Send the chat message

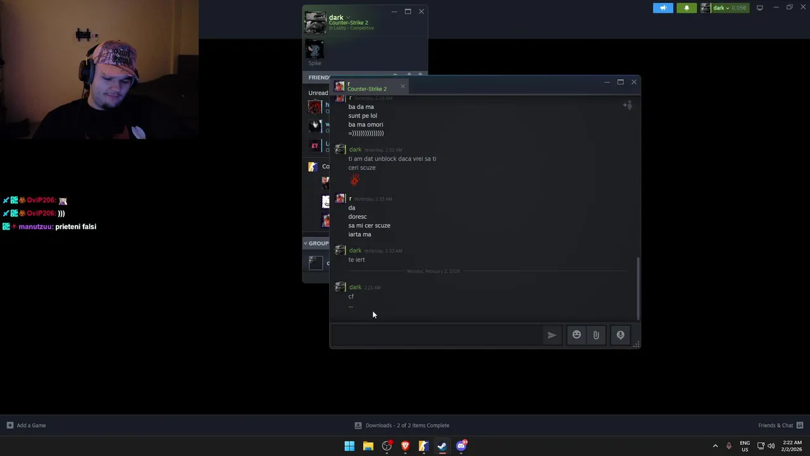click(552, 335)
